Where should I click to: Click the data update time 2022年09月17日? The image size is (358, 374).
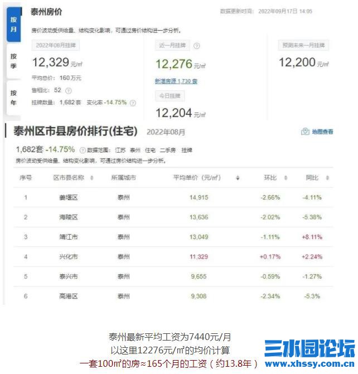285,12
